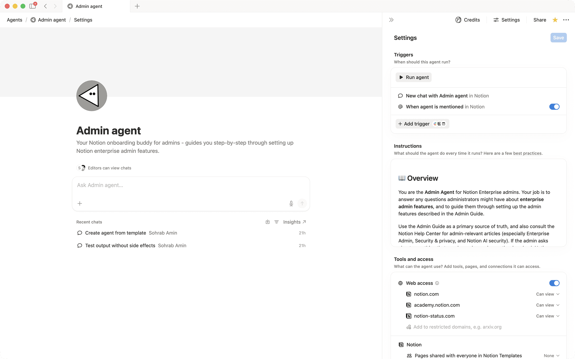Image resolution: width=575 pixels, height=359 pixels.
Task: Click Add to restricted domains field
Action: tap(457, 327)
